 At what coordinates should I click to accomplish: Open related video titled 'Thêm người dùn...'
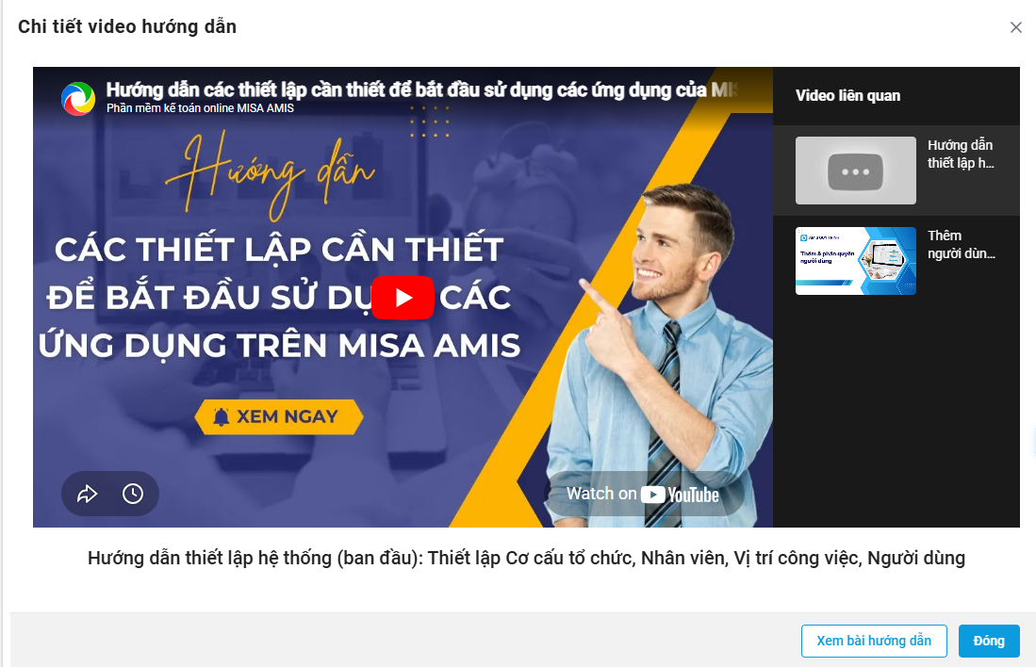pyautogui.click(x=962, y=244)
